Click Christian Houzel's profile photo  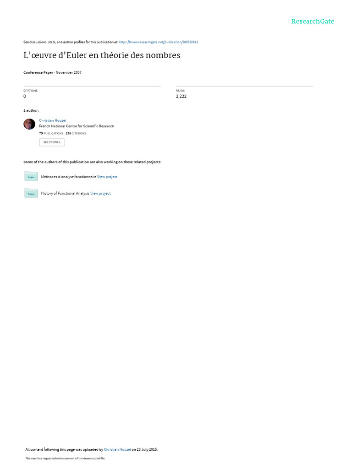[x=29, y=124]
